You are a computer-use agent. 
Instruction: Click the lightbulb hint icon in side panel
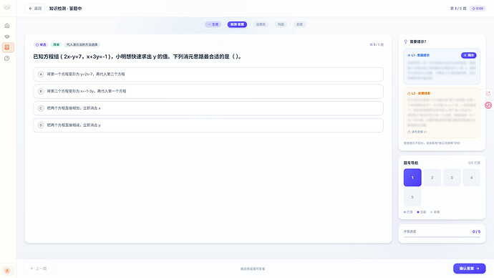[x=406, y=42]
